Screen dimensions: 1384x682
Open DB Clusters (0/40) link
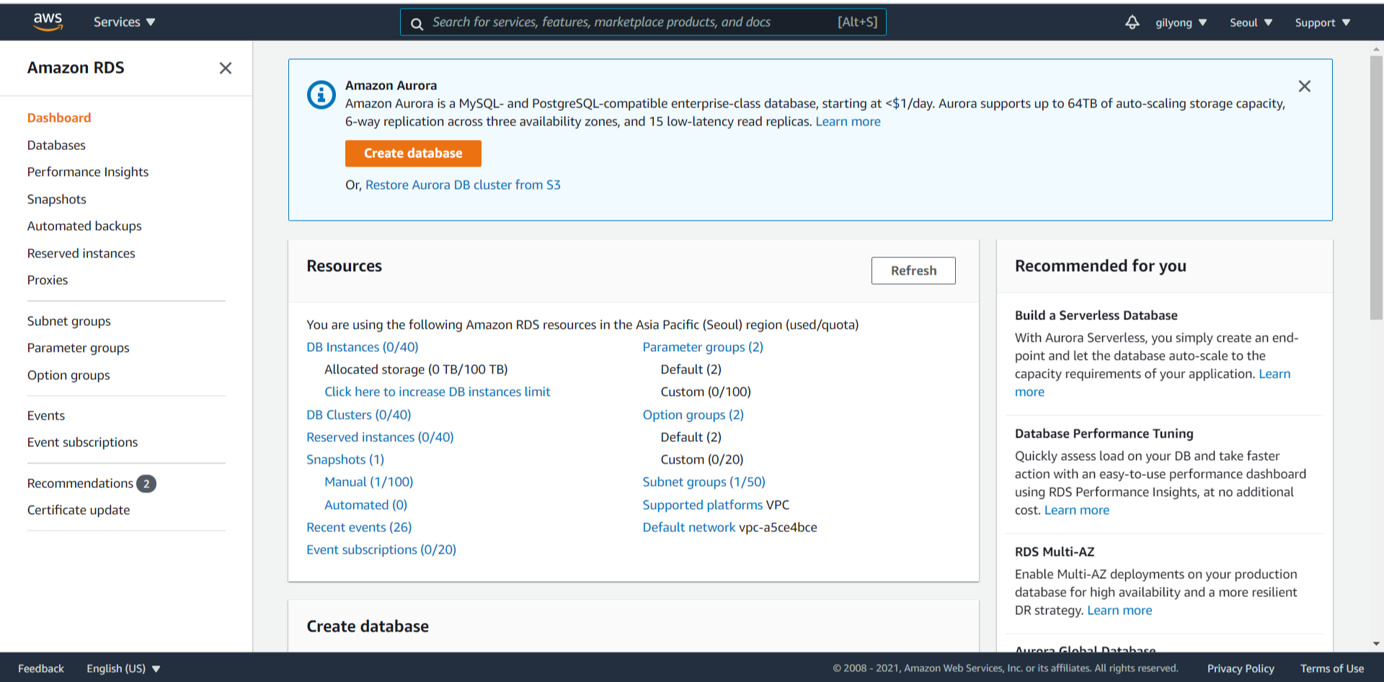coord(359,415)
